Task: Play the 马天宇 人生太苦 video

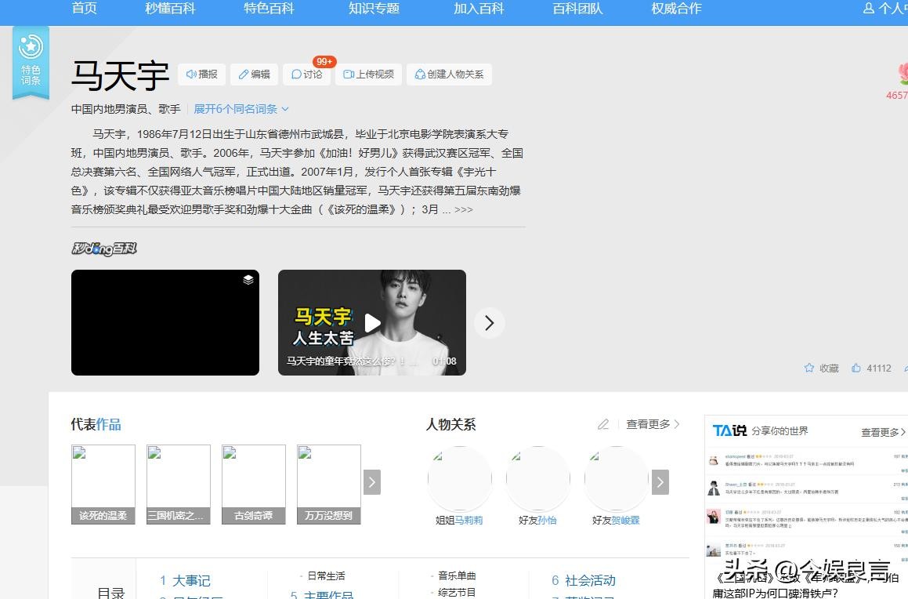Action: point(372,322)
